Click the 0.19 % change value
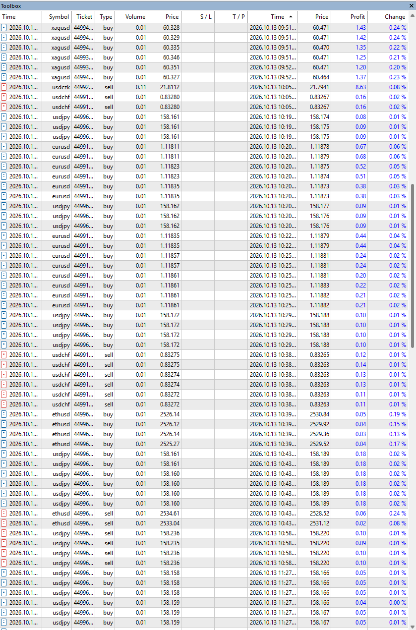The height and width of the screenshot is (630, 416). 397,414
